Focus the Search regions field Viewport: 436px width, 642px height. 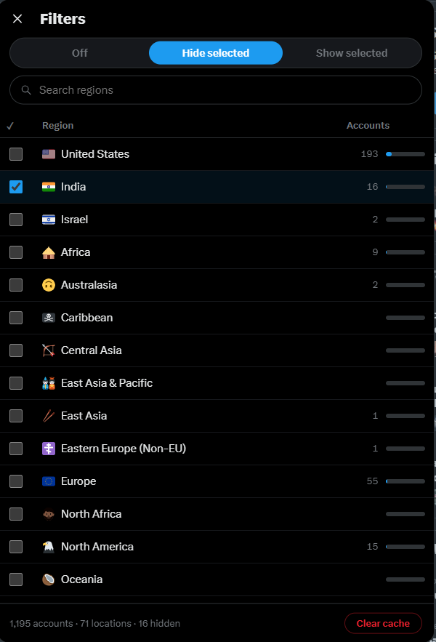click(216, 90)
